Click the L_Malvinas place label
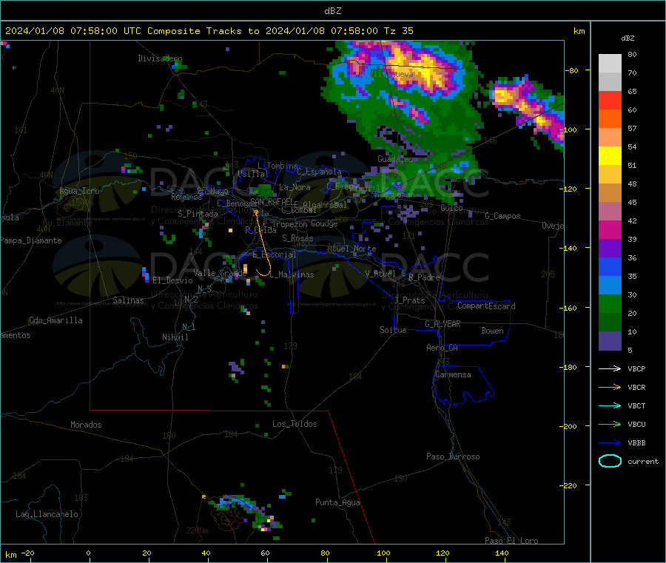The height and width of the screenshot is (563, 666). (x=292, y=274)
